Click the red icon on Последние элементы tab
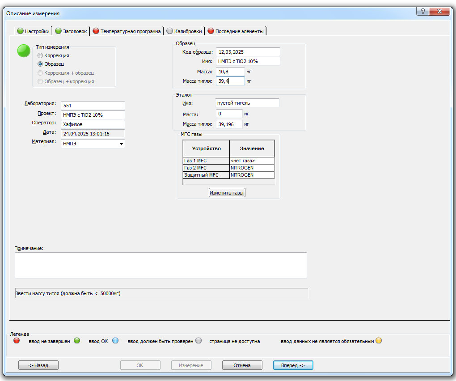 [211, 31]
